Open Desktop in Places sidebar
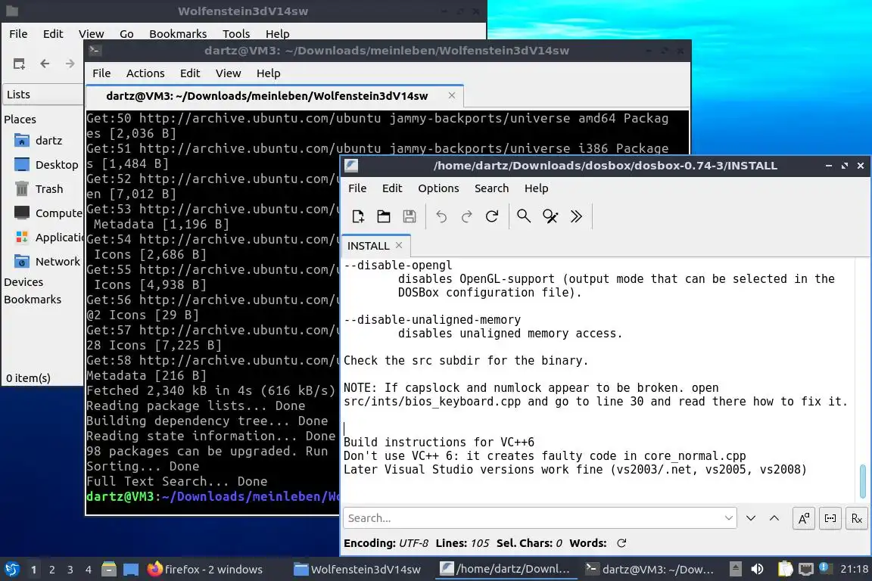The height and width of the screenshot is (581, 872). coord(45,165)
